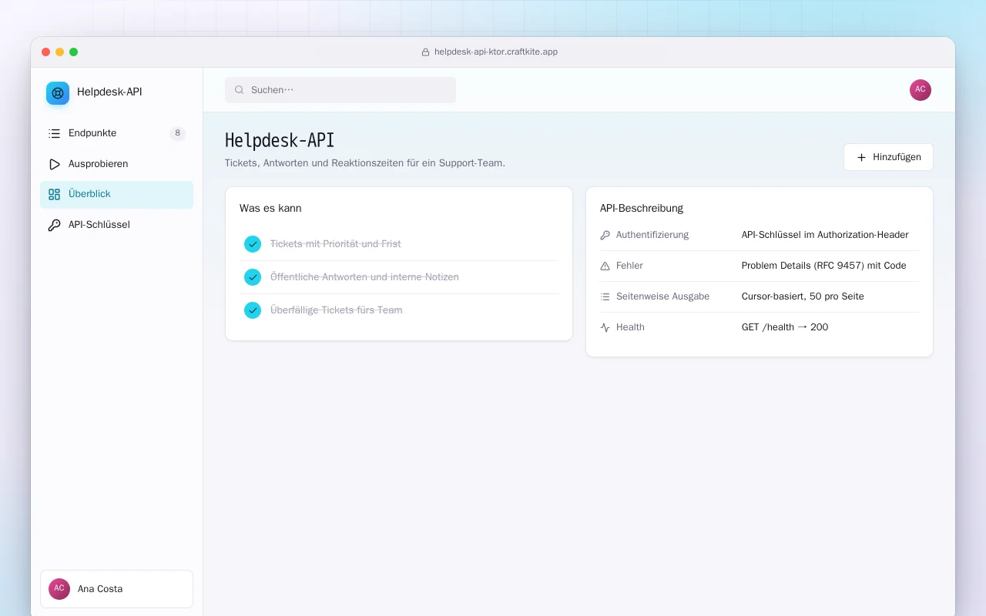Click the key icon beside Authentifizierung
The width and height of the screenshot is (986, 616).
pos(605,235)
